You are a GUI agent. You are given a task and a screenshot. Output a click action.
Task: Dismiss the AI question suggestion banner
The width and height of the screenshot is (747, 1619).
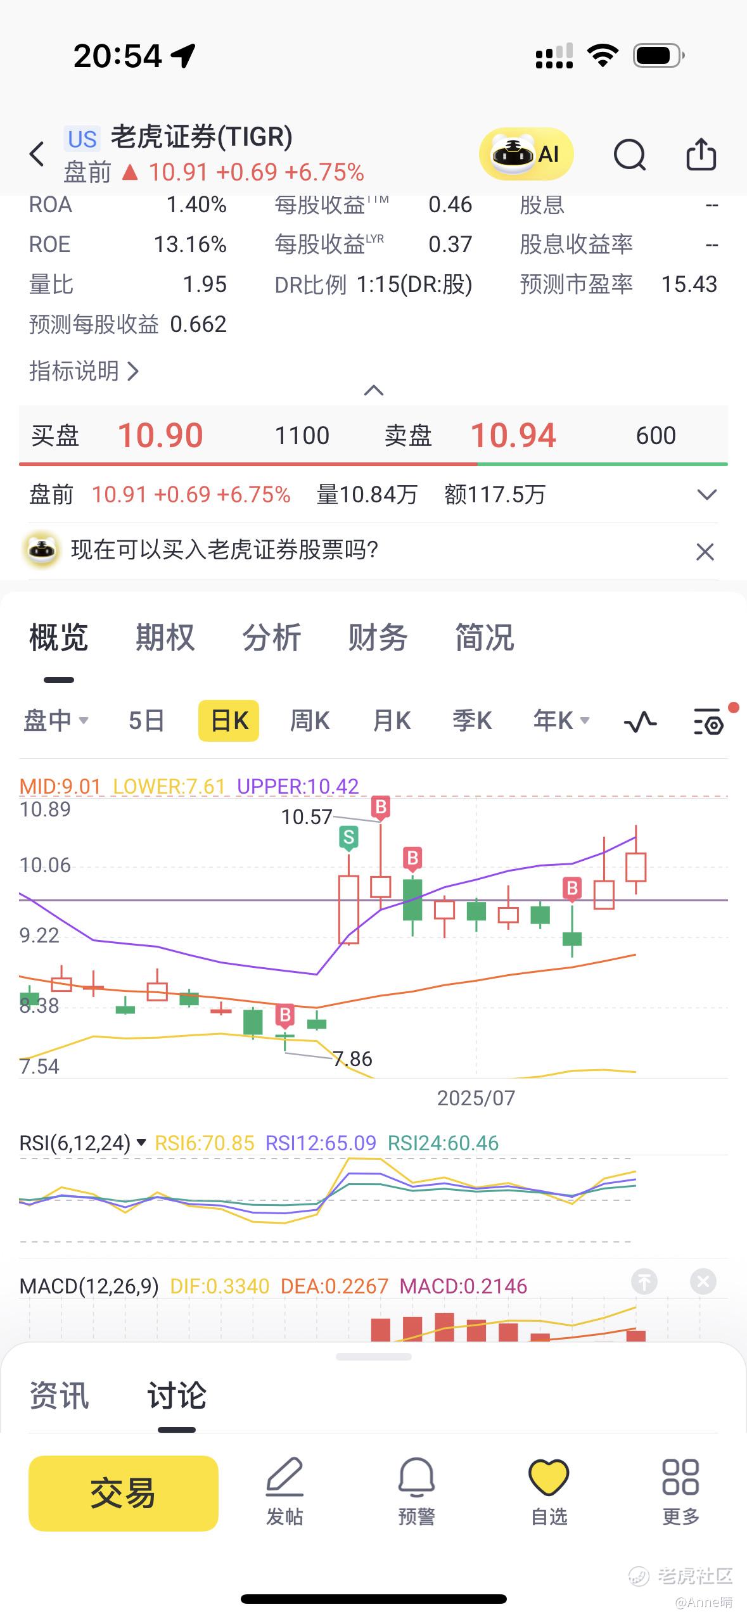705,552
